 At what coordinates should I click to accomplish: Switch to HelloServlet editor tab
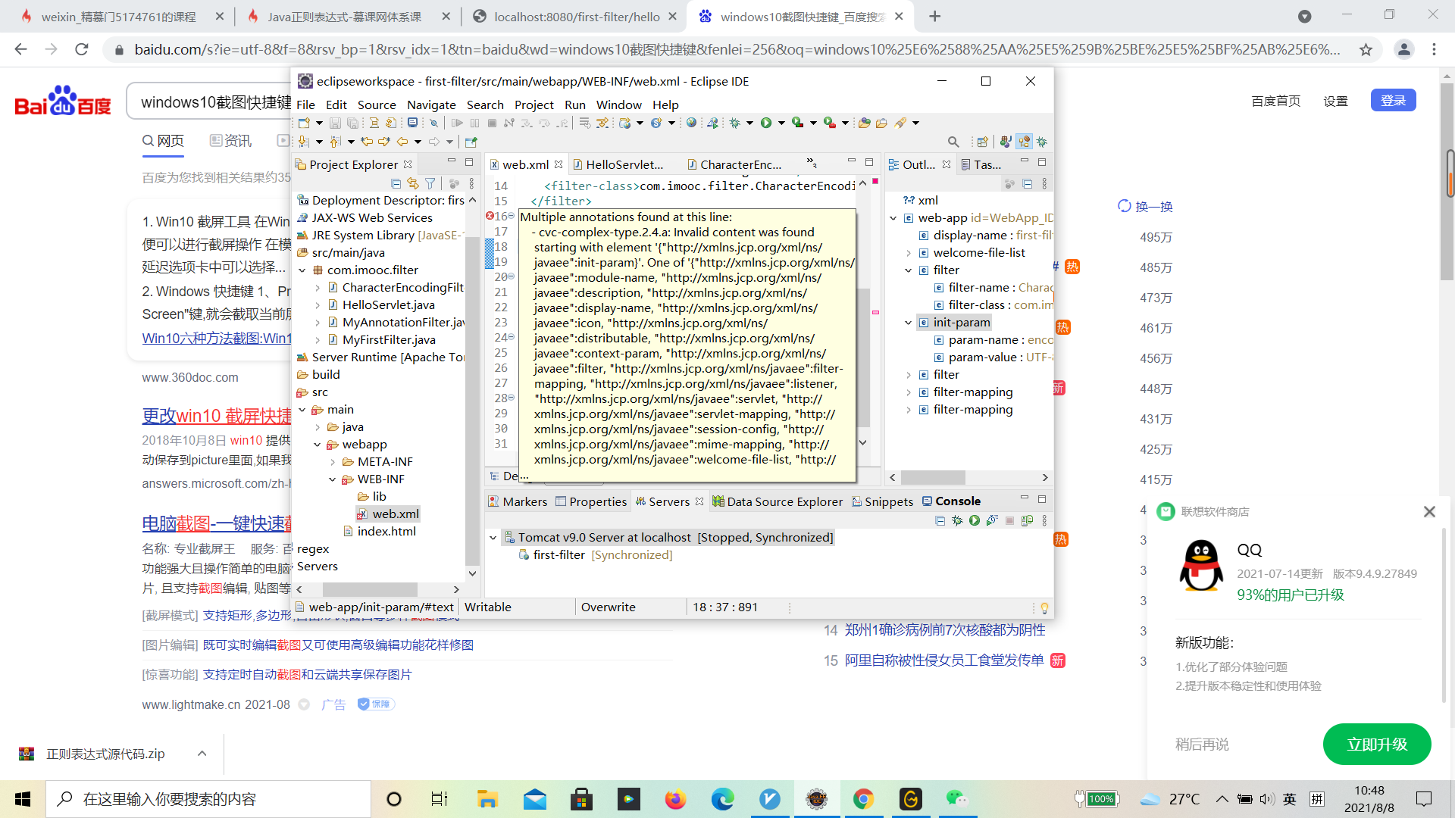pos(618,164)
